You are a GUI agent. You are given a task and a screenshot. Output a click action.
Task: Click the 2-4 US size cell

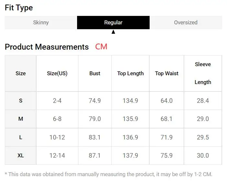(57, 101)
